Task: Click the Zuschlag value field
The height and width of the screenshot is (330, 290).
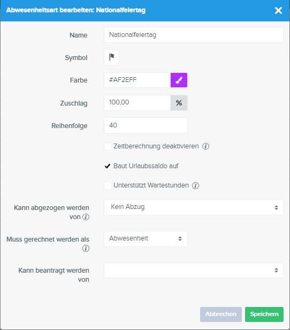Action: tap(137, 103)
